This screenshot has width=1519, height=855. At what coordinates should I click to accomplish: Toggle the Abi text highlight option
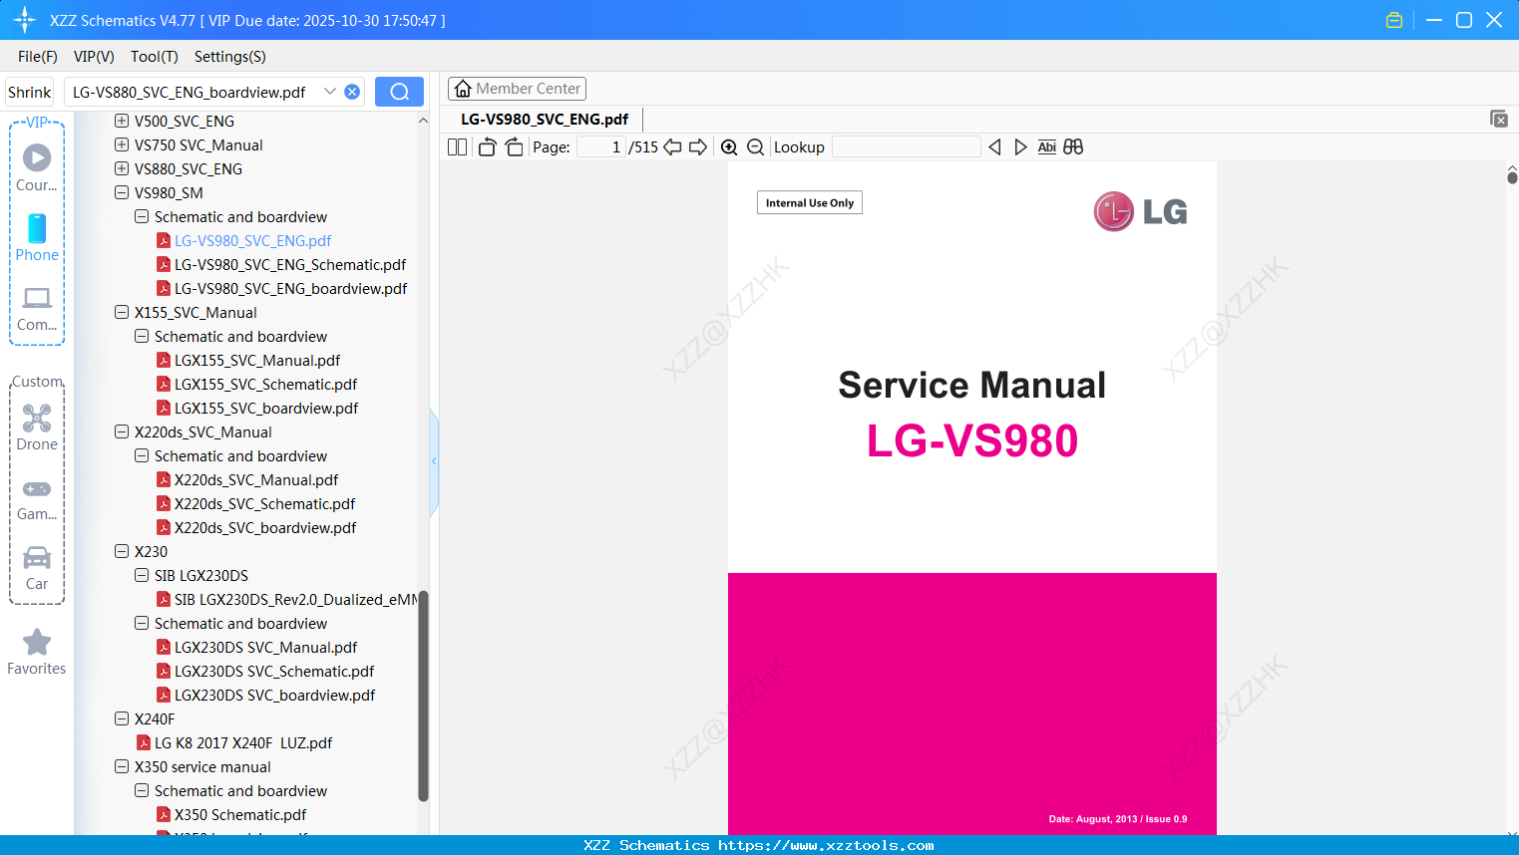pyautogui.click(x=1046, y=146)
